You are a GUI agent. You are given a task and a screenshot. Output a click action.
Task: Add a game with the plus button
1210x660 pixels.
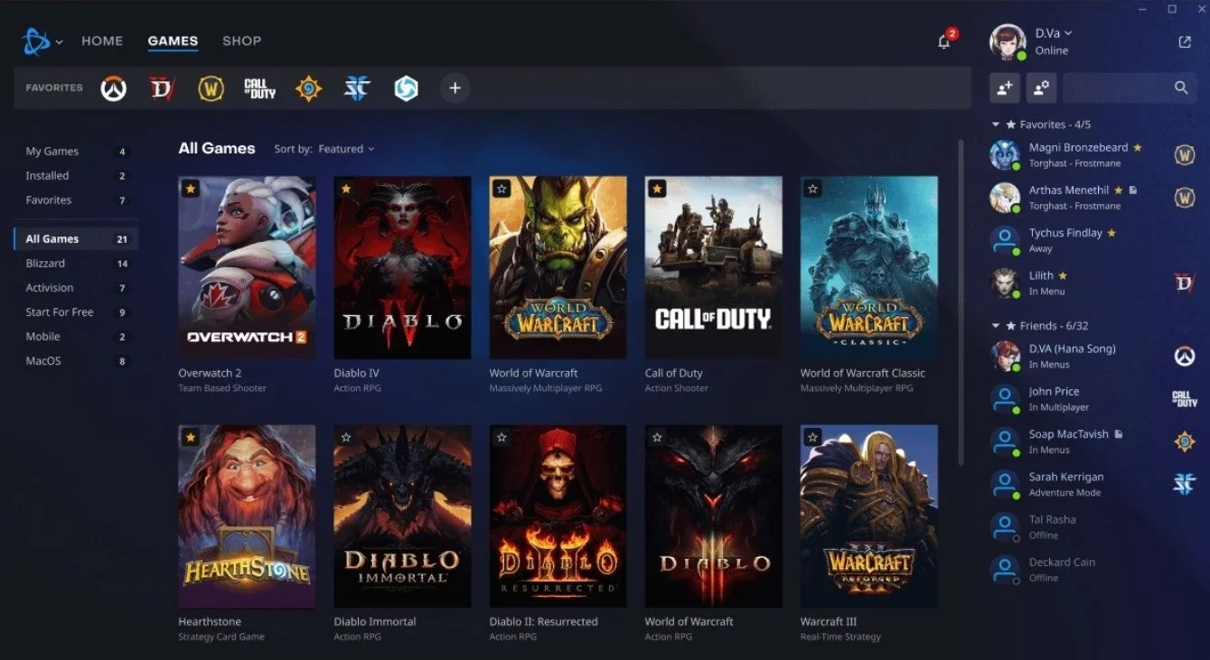[x=455, y=88]
